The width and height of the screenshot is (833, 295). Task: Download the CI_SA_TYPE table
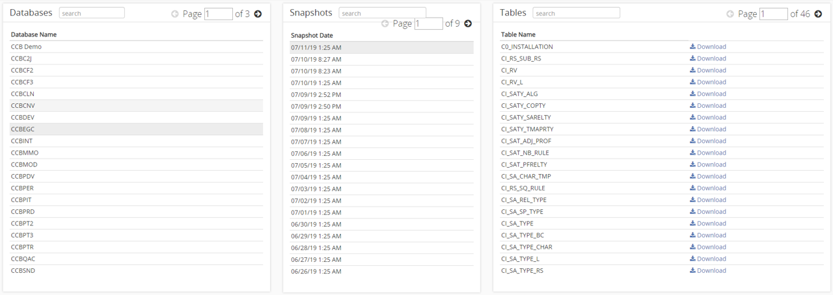[708, 224]
